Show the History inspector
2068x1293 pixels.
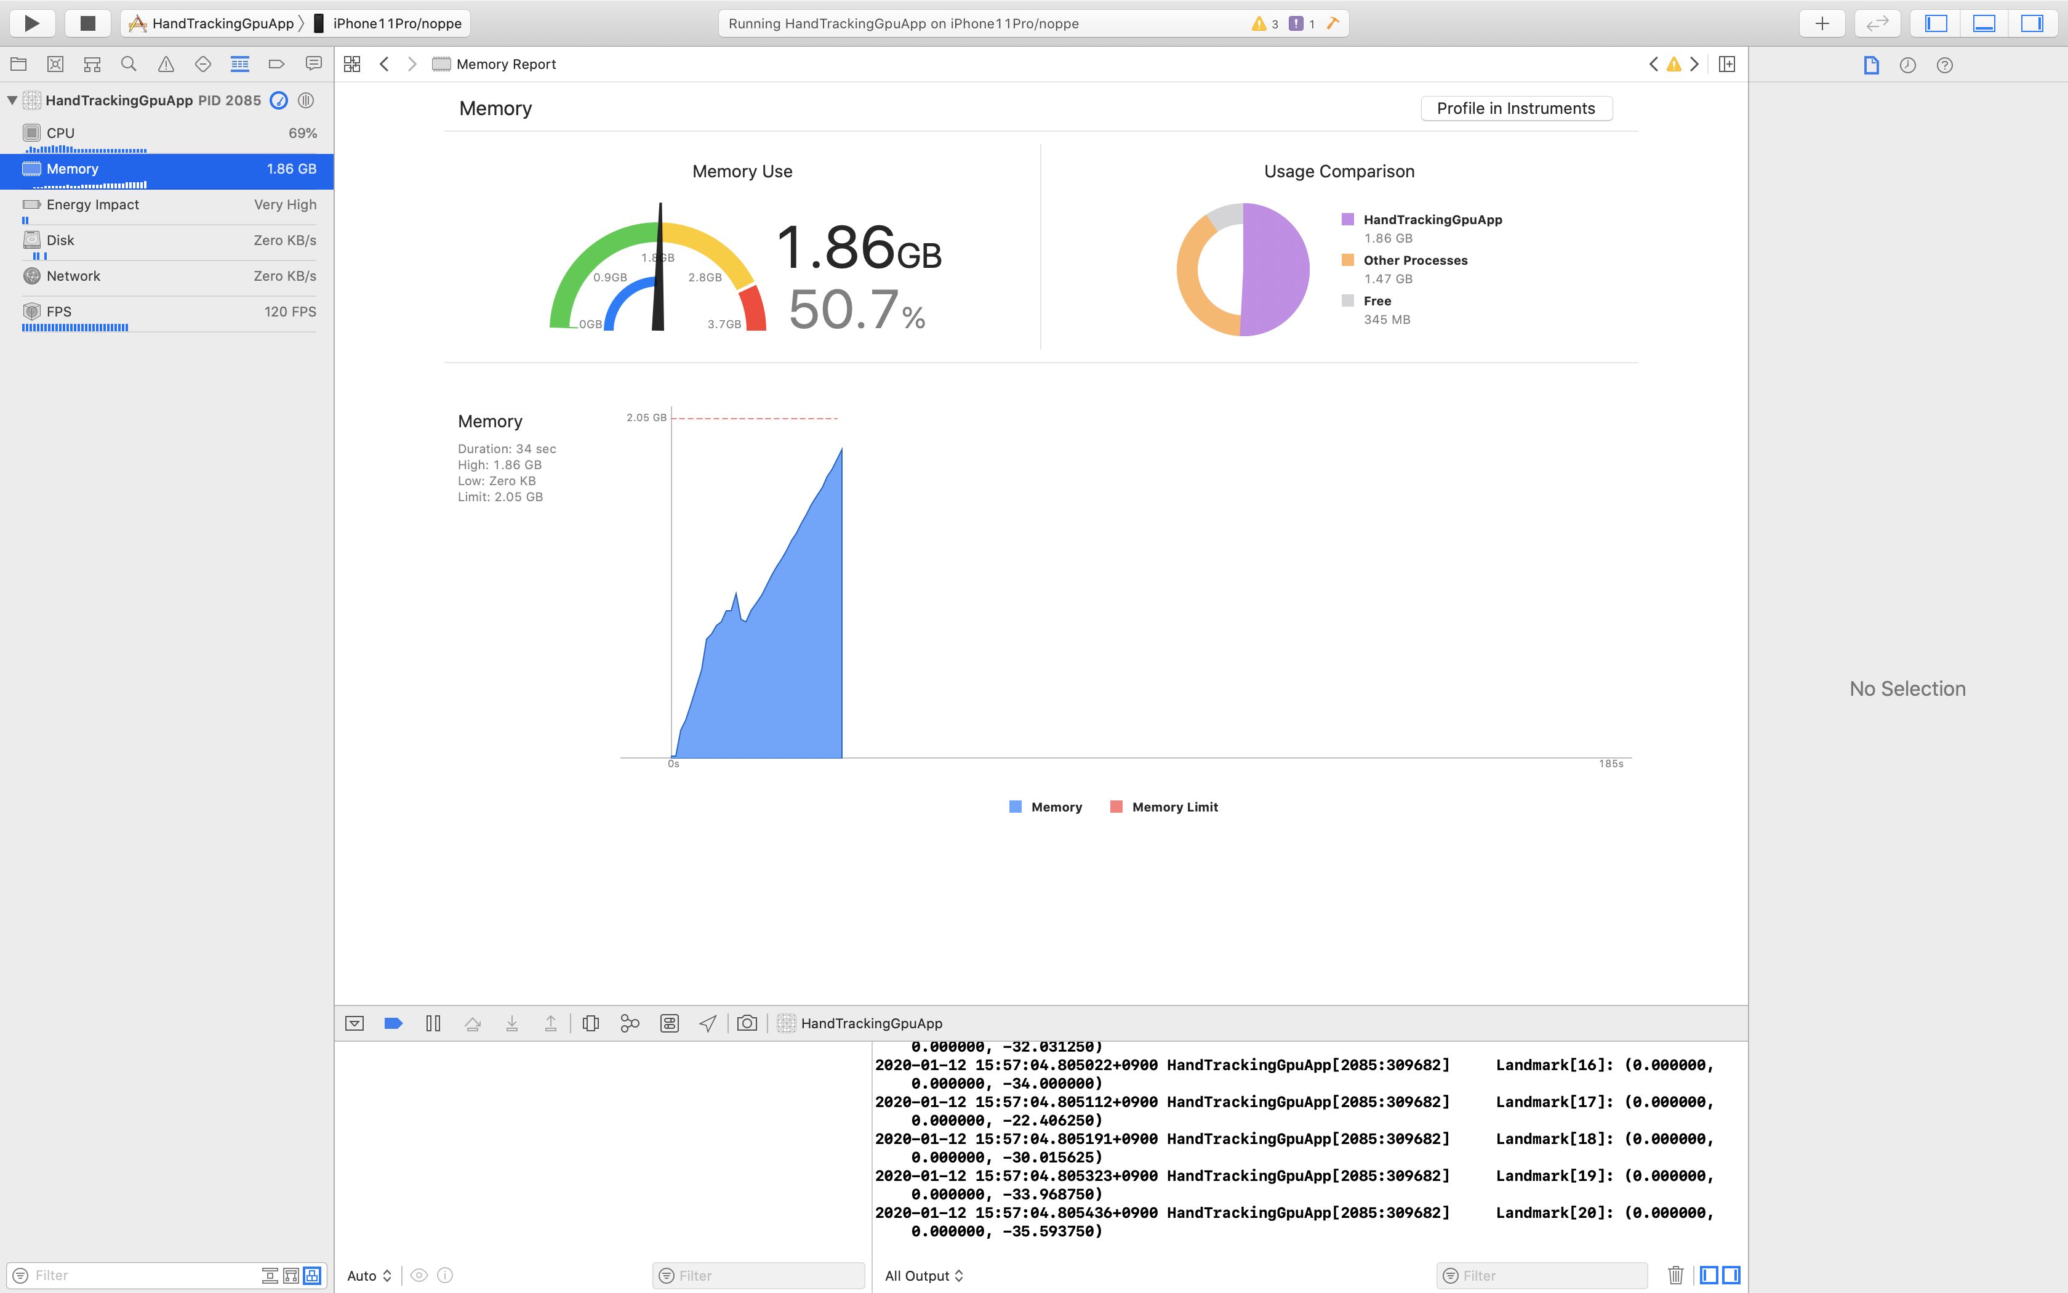pos(1907,65)
